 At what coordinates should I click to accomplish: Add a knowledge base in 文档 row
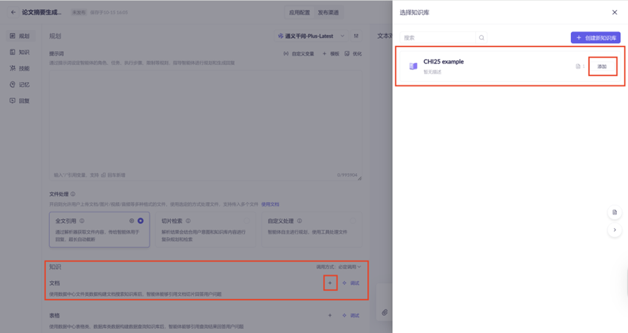[x=330, y=283]
